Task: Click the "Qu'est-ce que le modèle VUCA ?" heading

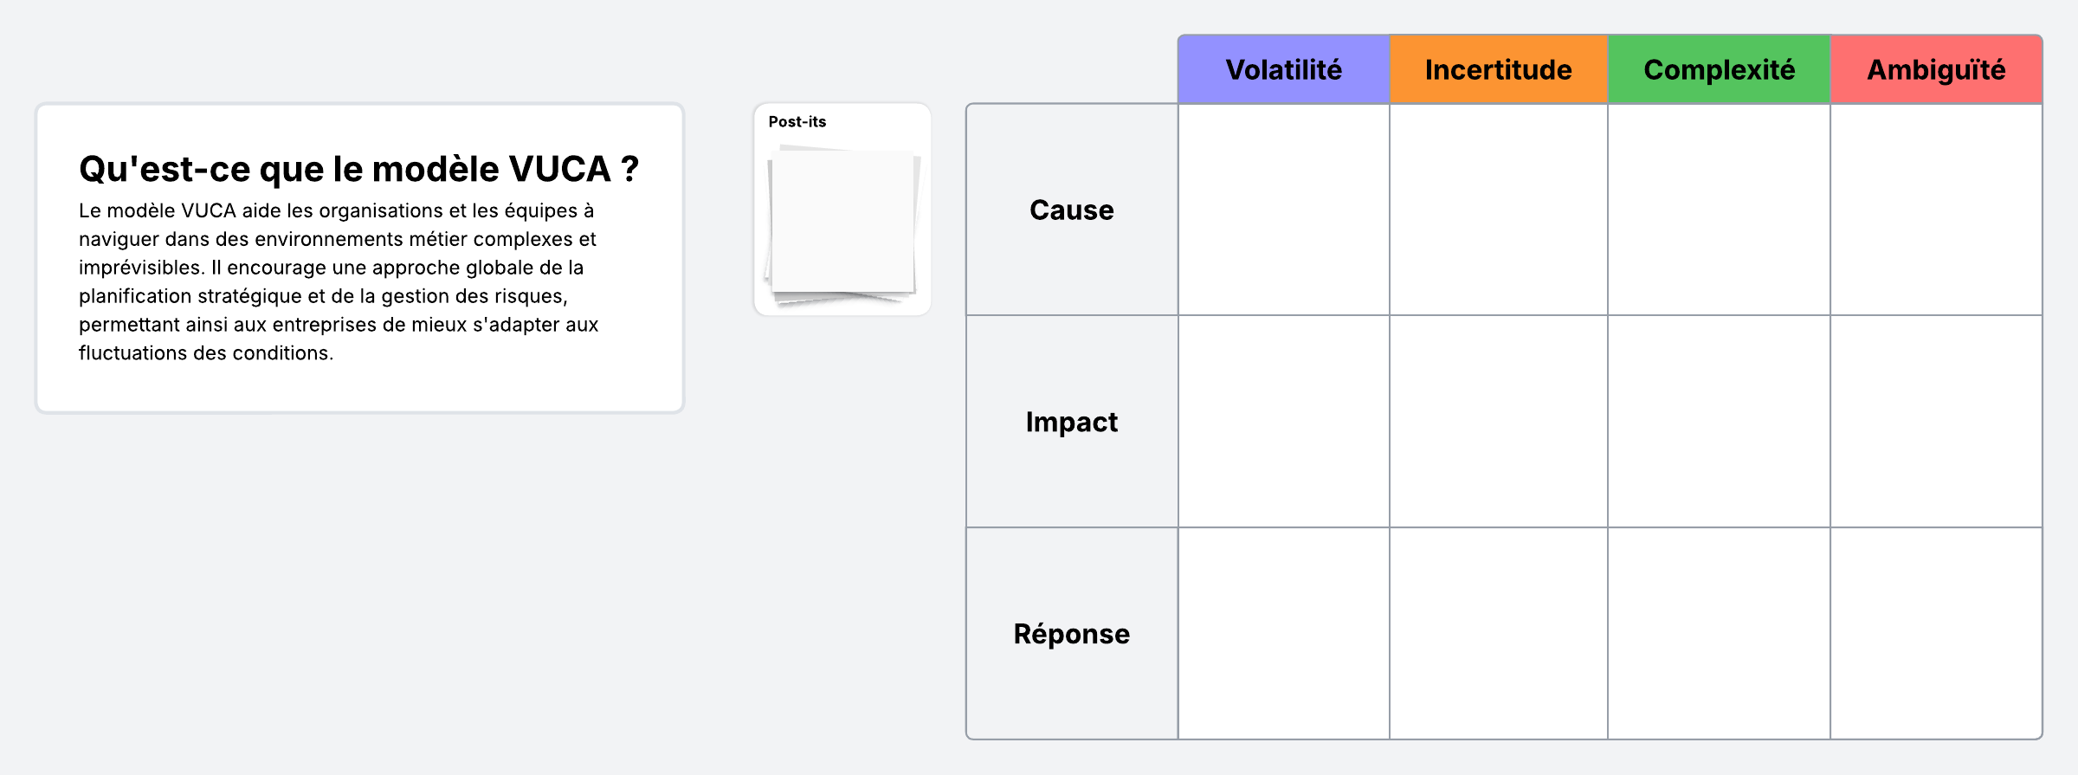Action: [x=358, y=169]
